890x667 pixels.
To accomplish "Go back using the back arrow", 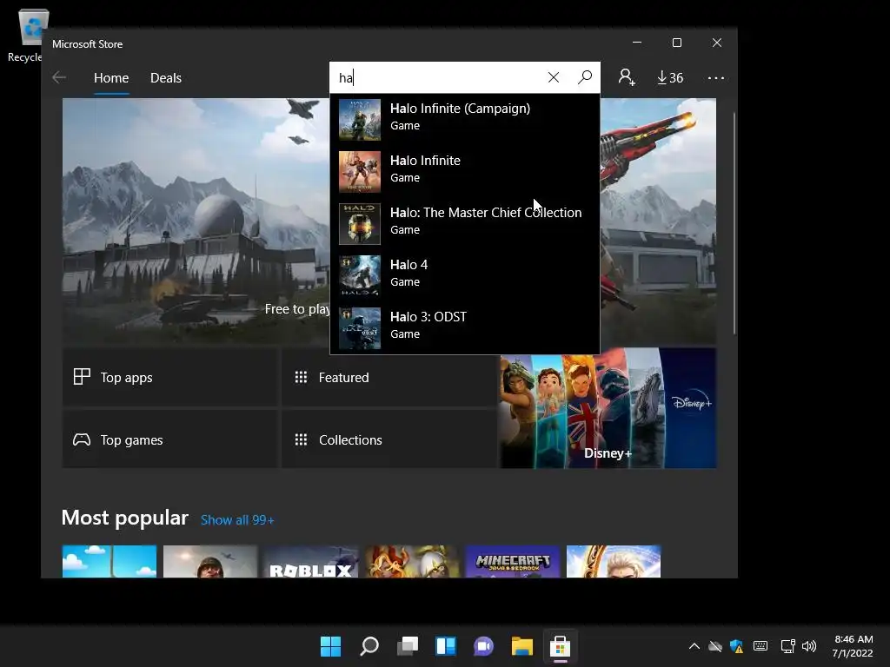I will click(59, 77).
